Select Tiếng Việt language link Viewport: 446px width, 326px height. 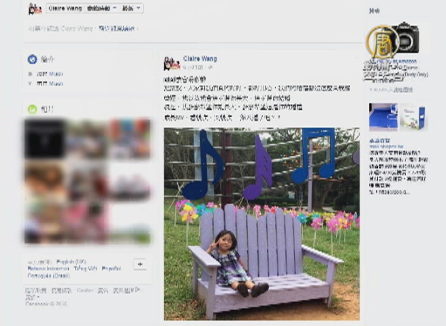(x=85, y=268)
